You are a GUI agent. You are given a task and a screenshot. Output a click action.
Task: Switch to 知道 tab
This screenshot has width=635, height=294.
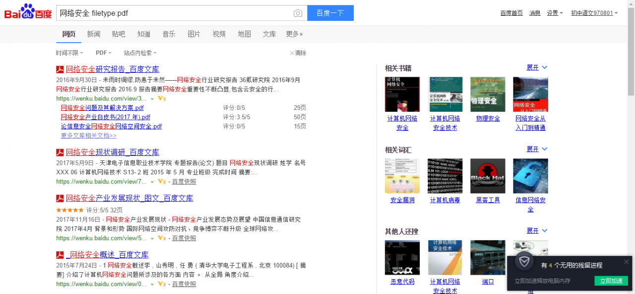pos(144,34)
